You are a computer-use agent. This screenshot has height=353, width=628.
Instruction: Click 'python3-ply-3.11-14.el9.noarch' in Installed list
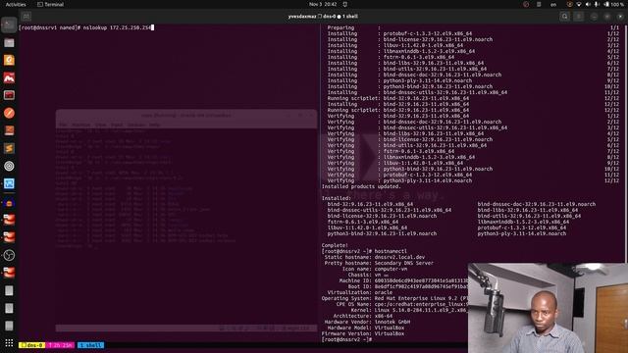tap(521, 233)
